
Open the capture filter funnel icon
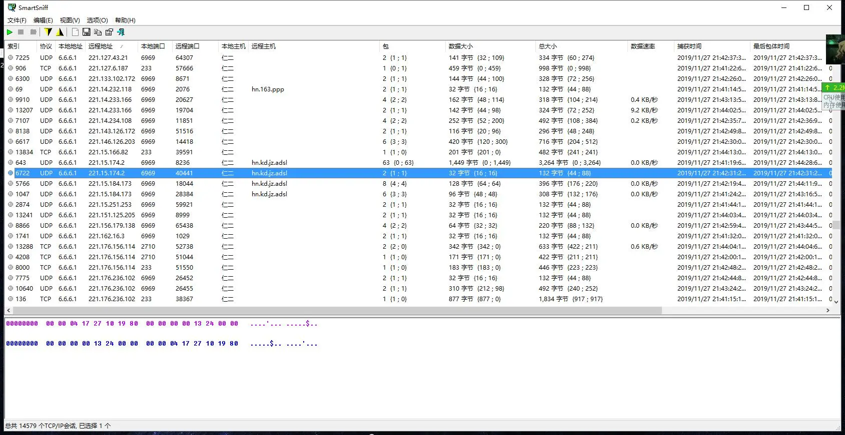pos(48,32)
